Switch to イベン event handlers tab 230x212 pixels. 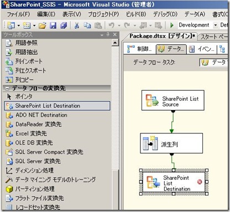click(x=202, y=49)
